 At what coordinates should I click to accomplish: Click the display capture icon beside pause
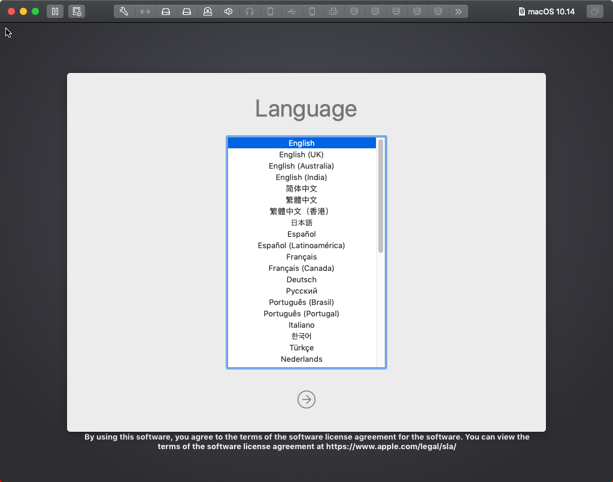[x=76, y=11]
